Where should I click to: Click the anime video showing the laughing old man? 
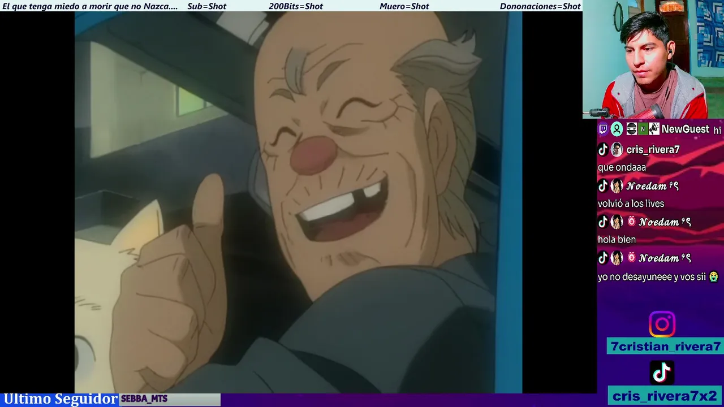click(x=298, y=202)
